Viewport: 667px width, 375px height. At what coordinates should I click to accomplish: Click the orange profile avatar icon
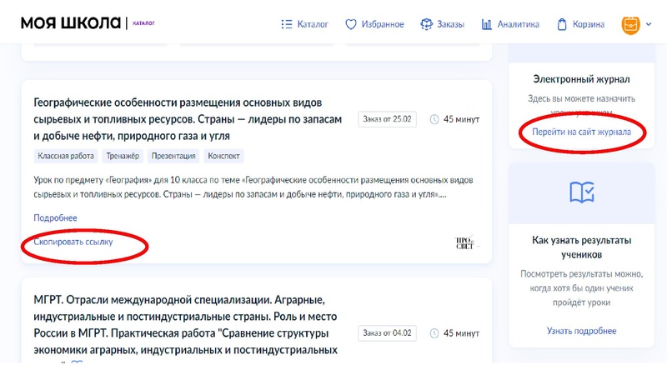pyautogui.click(x=631, y=25)
